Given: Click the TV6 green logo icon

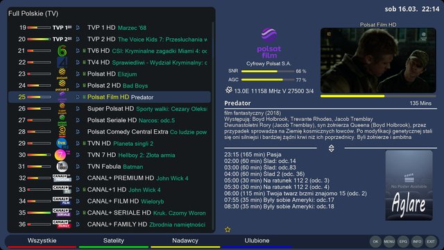Looking at the screenshot, I should pos(62,51).
